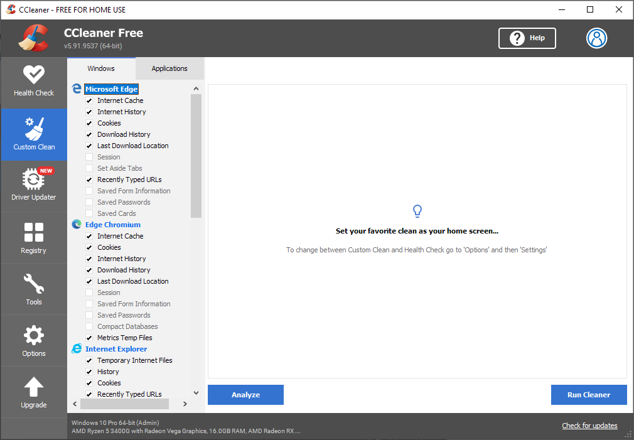Click the v5.91.9537 version text

point(93,46)
